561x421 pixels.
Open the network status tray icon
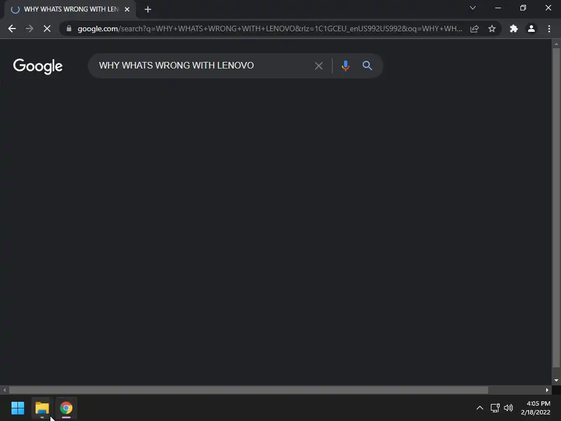[495, 408]
